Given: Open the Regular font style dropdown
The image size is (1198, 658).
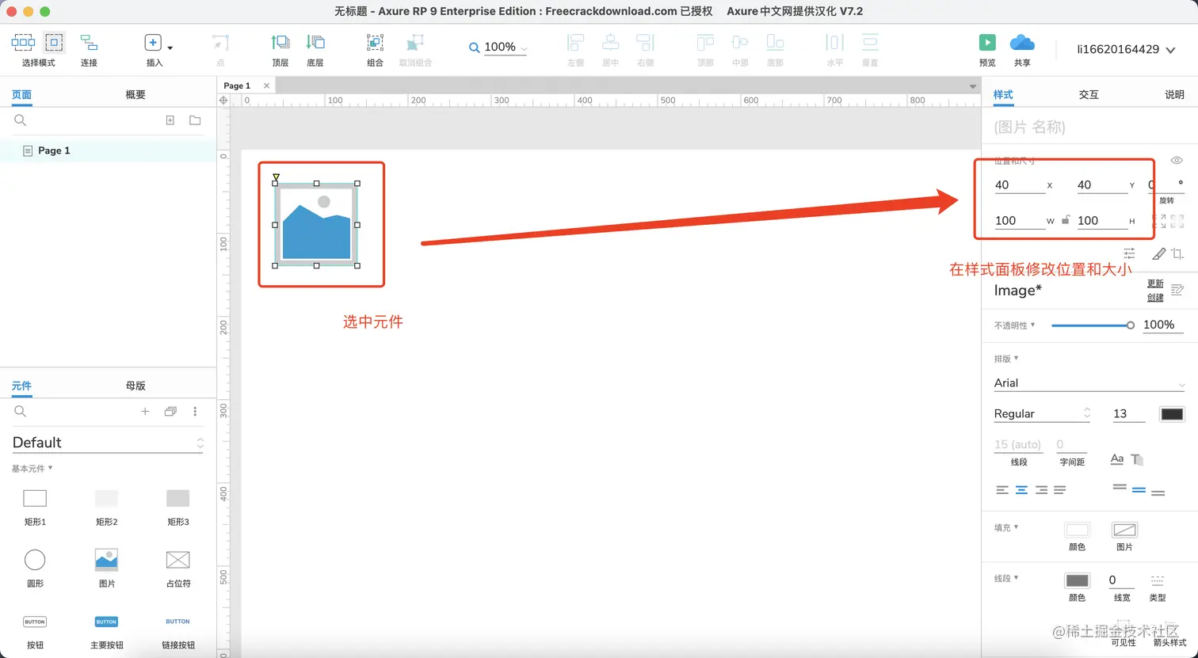Looking at the screenshot, I should 1042,414.
